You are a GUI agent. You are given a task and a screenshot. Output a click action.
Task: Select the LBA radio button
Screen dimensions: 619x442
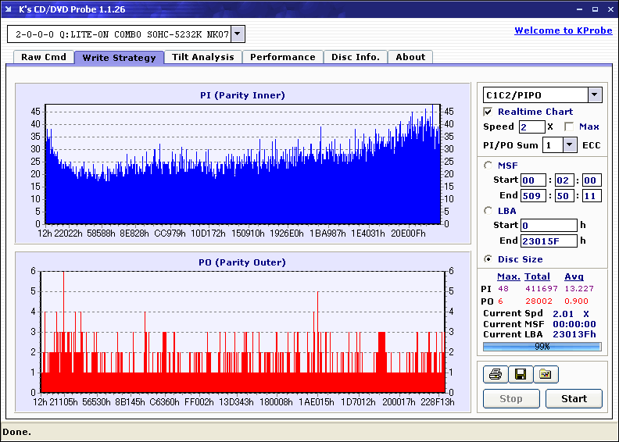[488, 210]
